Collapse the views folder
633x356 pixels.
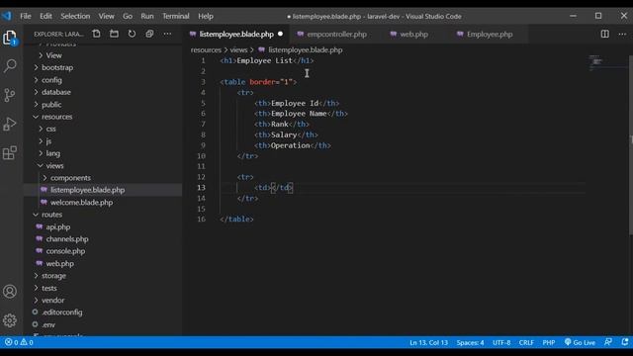click(54, 166)
